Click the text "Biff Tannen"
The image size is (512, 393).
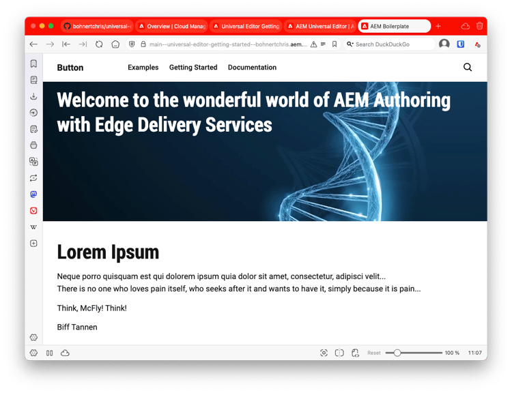pyautogui.click(x=77, y=327)
